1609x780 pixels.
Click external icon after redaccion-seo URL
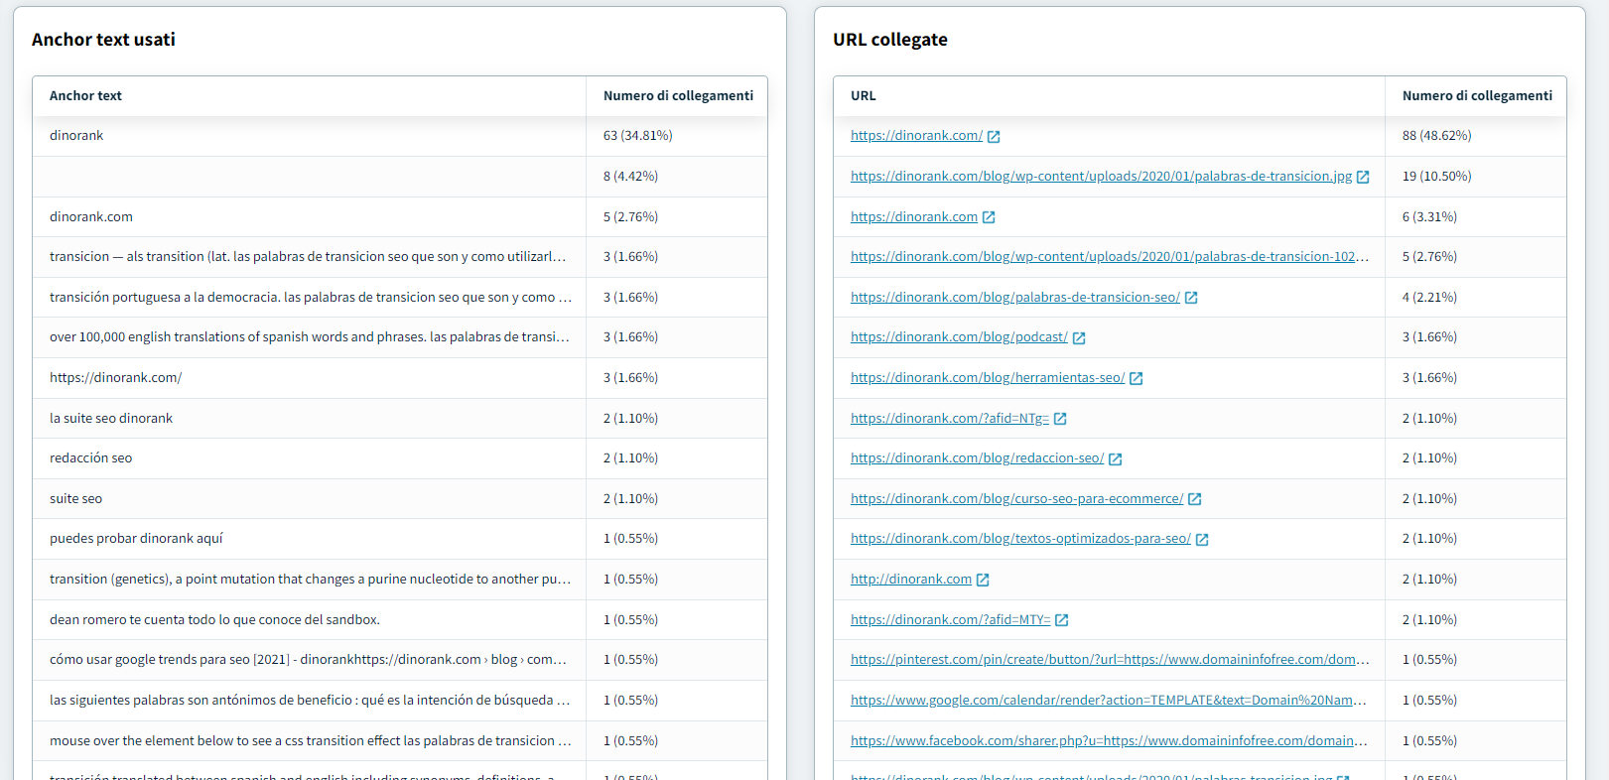pyautogui.click(x=1116, y=458)
